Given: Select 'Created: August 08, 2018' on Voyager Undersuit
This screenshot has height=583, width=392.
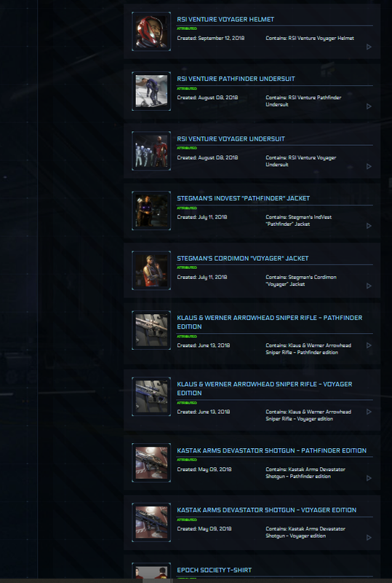Looking at the screenshot, I should click(x=207, y=157).
